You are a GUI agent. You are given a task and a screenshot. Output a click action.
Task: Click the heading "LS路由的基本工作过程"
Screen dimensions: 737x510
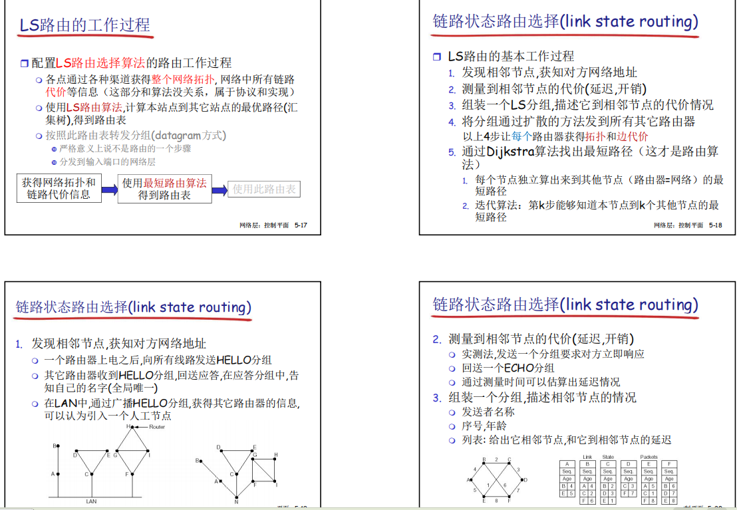click(511, 56)
